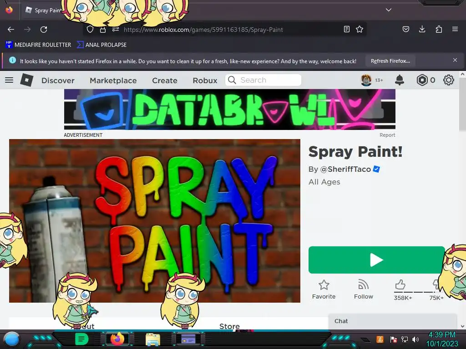
Task: Click the 358K+ likes count
Action: (x=403, y=298)
